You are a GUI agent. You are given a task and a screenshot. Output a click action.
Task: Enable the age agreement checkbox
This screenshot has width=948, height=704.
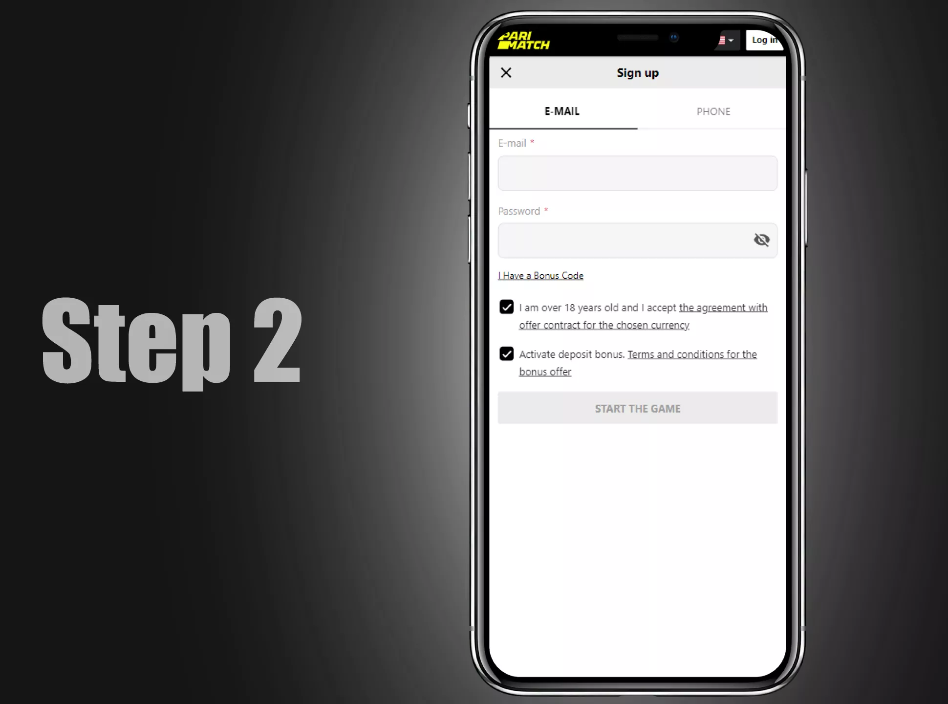click(507, 307)
